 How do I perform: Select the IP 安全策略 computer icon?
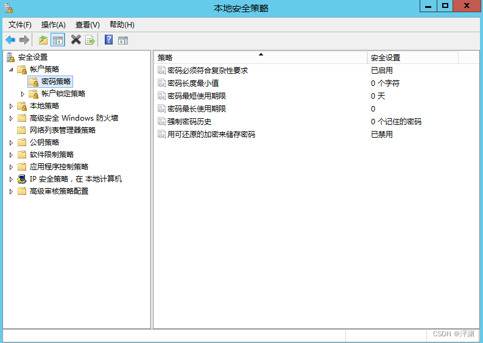[21, 179]
